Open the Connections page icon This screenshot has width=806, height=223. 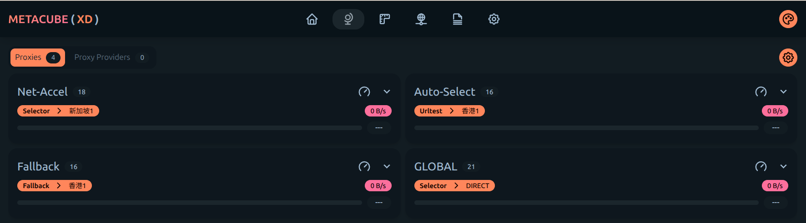[x=421, y=19]
